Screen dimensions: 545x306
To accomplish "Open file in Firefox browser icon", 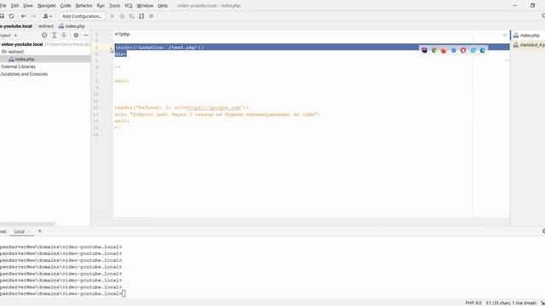I will tap(444, 51).
